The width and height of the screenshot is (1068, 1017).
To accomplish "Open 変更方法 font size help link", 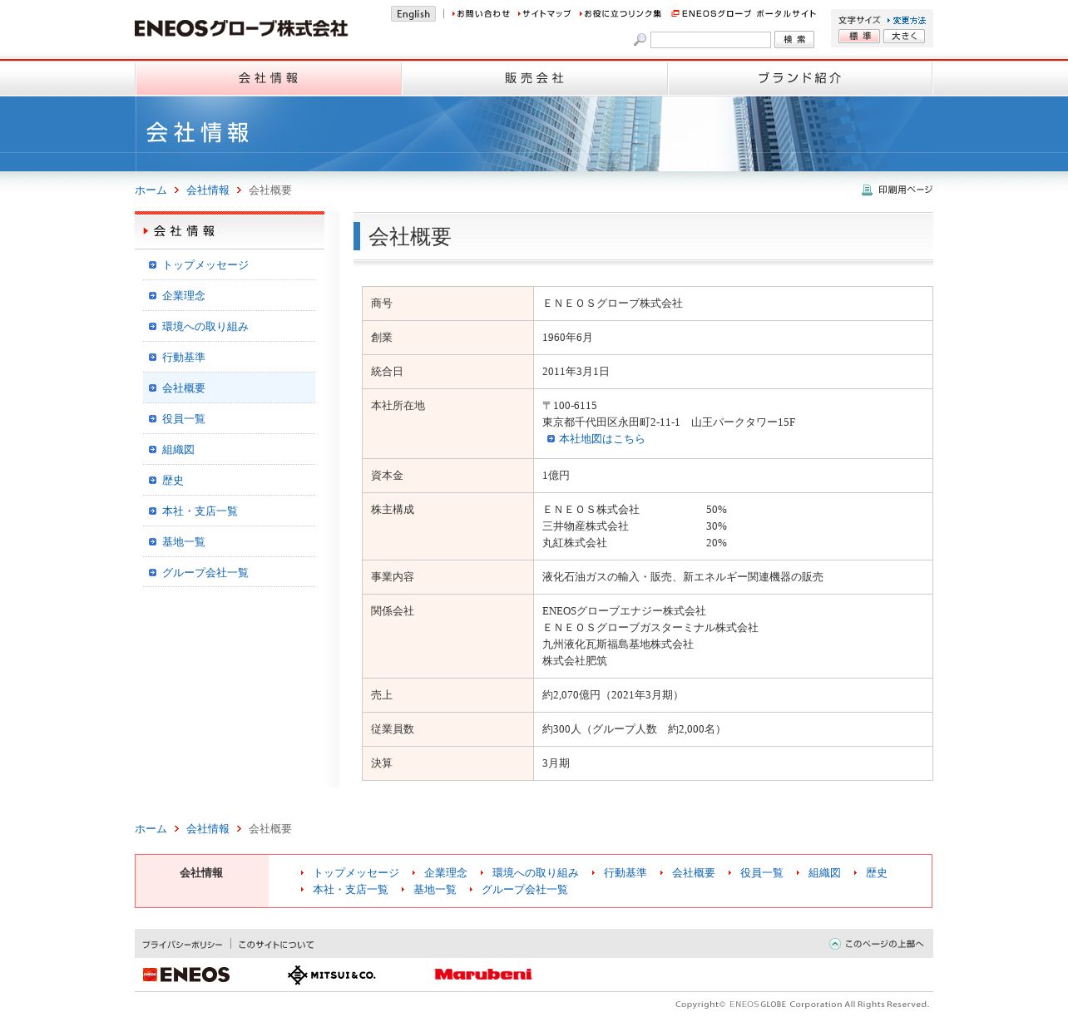I will click(x=908, y=20).
